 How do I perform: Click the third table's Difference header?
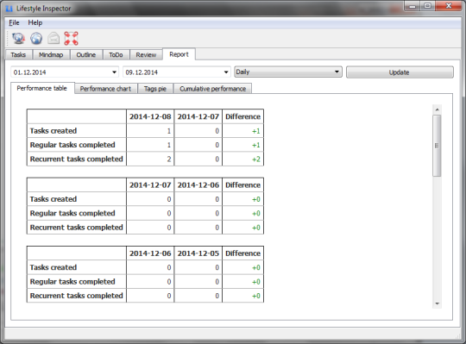(x=243, y=253)
